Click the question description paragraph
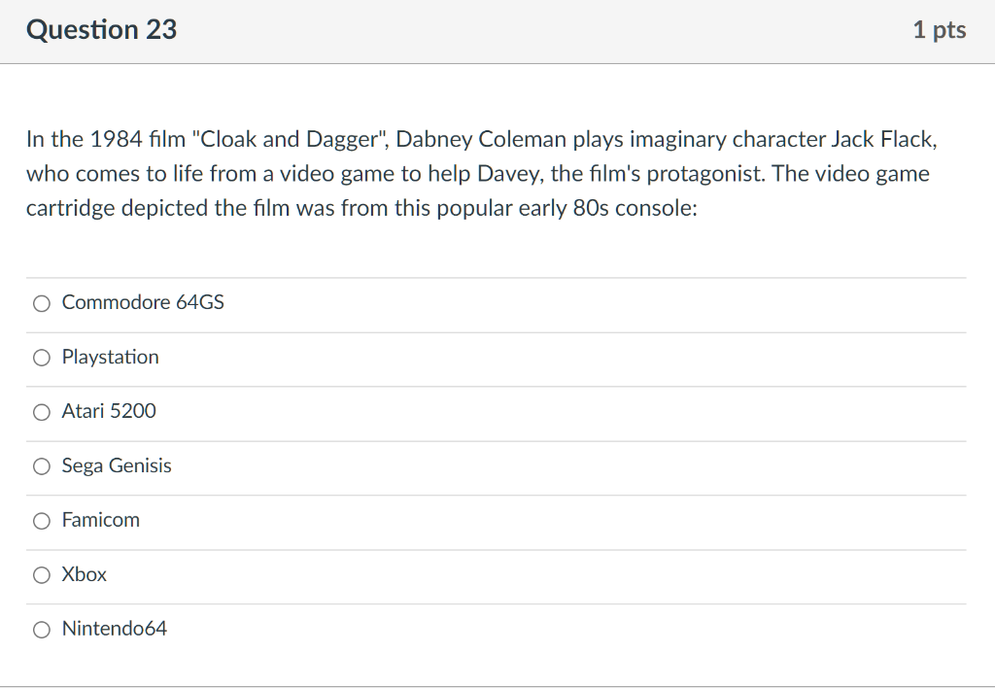 480,173
